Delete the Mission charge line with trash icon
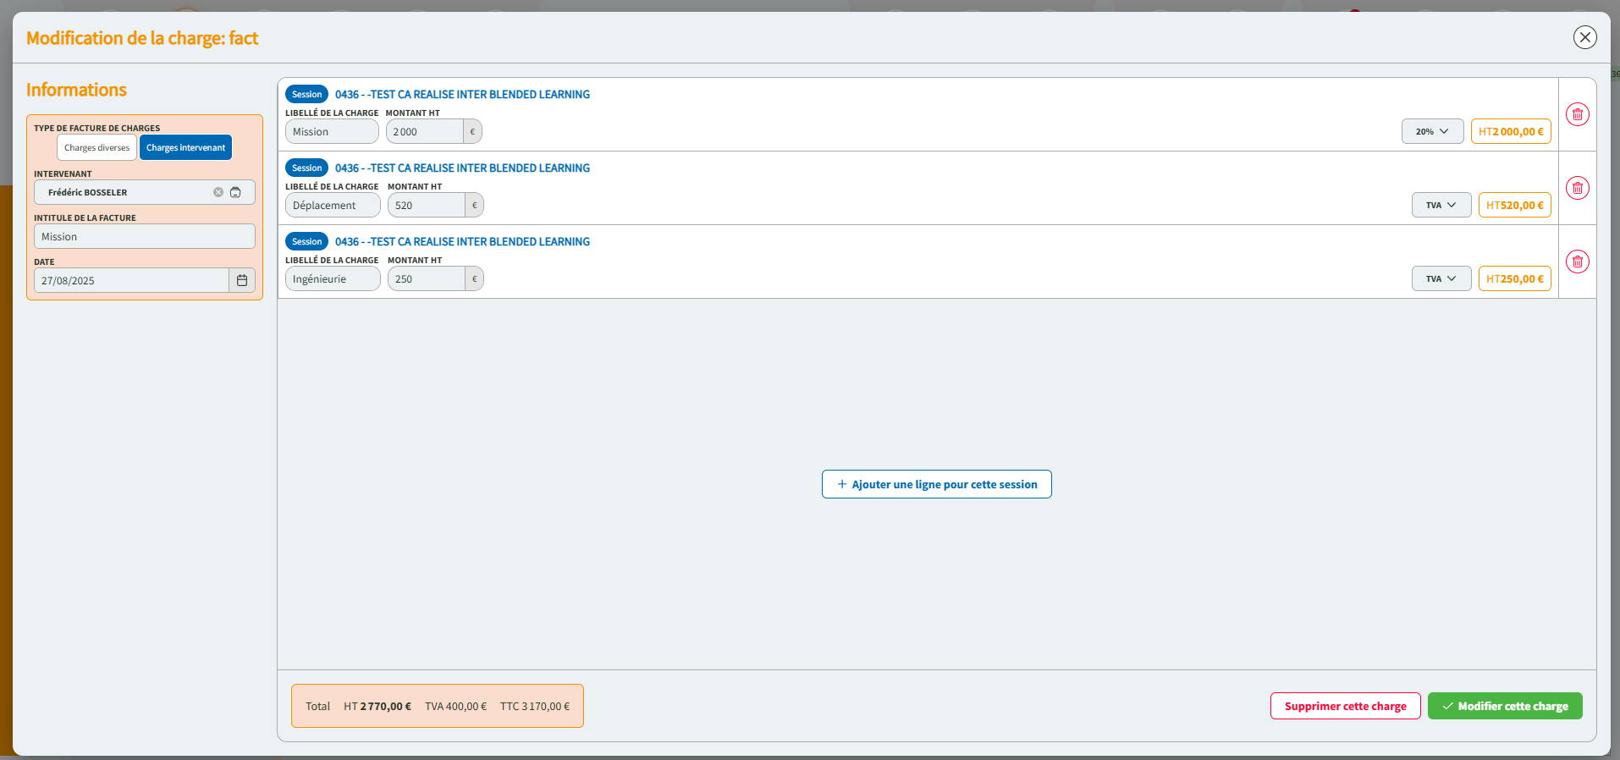This screenshot has height=760, width=1620. 1577,114
